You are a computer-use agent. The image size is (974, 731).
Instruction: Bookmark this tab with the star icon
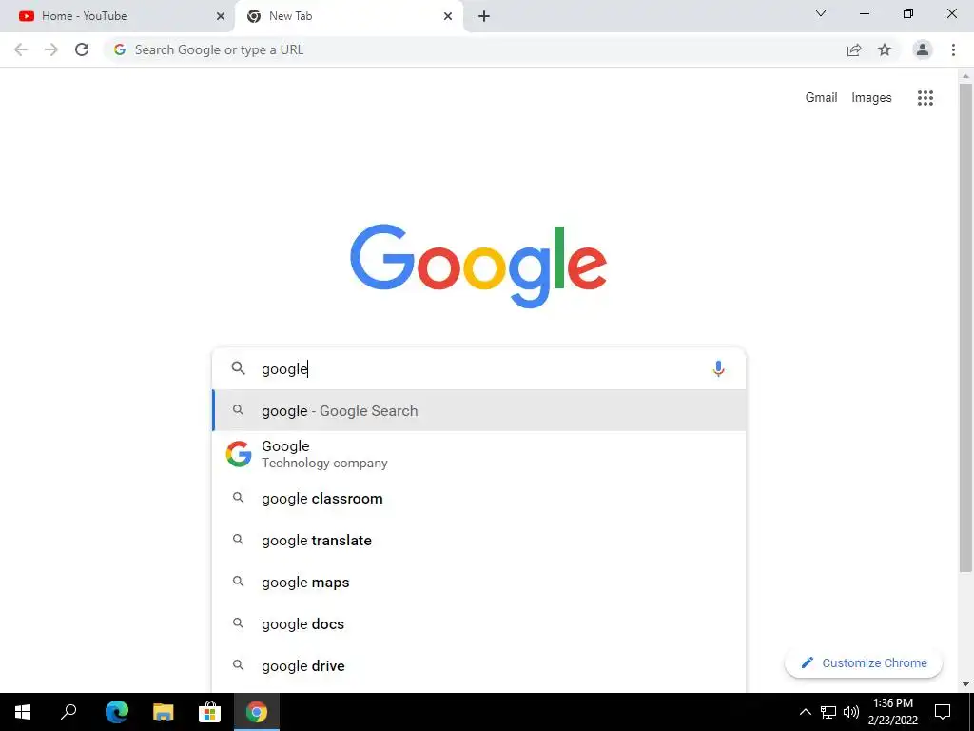(x=885, y=49)
